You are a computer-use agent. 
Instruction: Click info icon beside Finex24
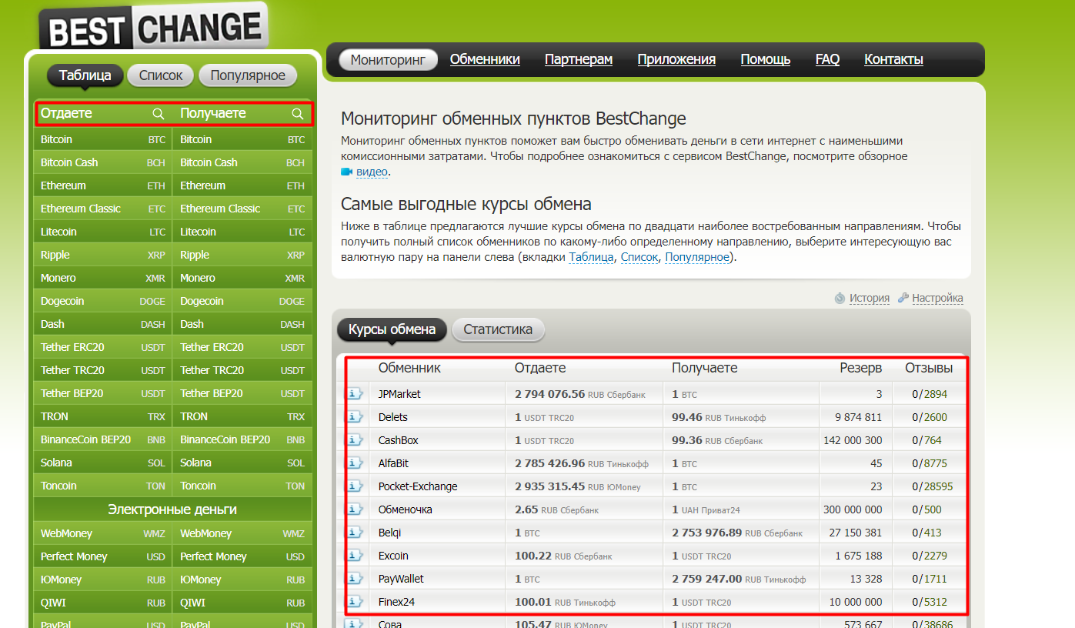point(355,602)
